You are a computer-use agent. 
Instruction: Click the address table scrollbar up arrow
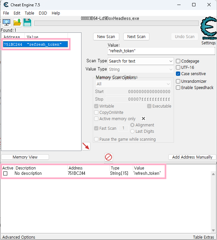click(x=213, y=174)
